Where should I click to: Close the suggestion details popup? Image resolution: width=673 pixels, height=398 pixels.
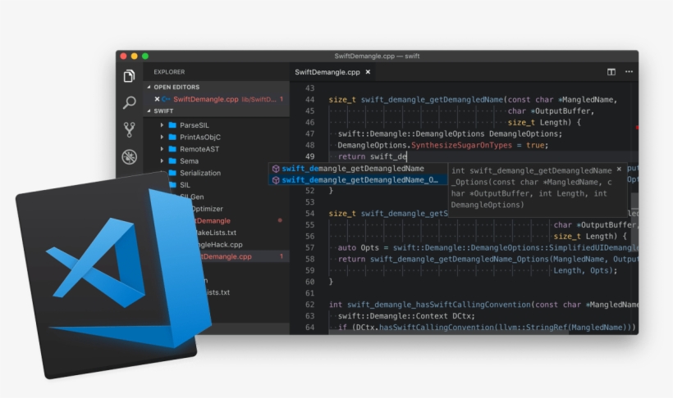pos(619,170)
